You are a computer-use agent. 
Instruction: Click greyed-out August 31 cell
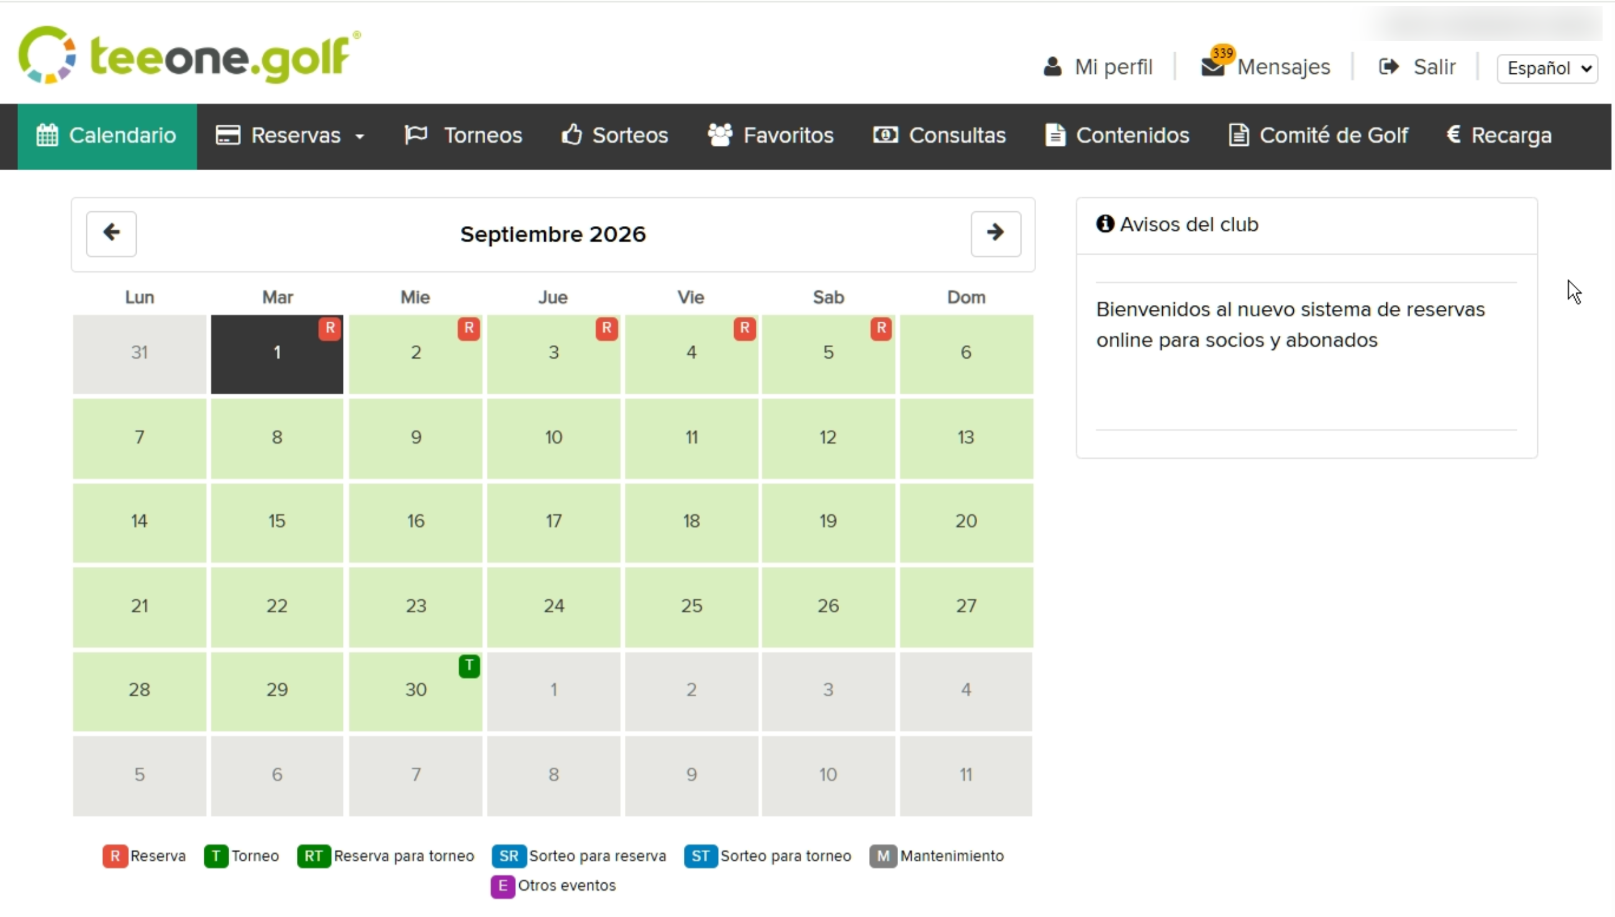coord(139,353)
